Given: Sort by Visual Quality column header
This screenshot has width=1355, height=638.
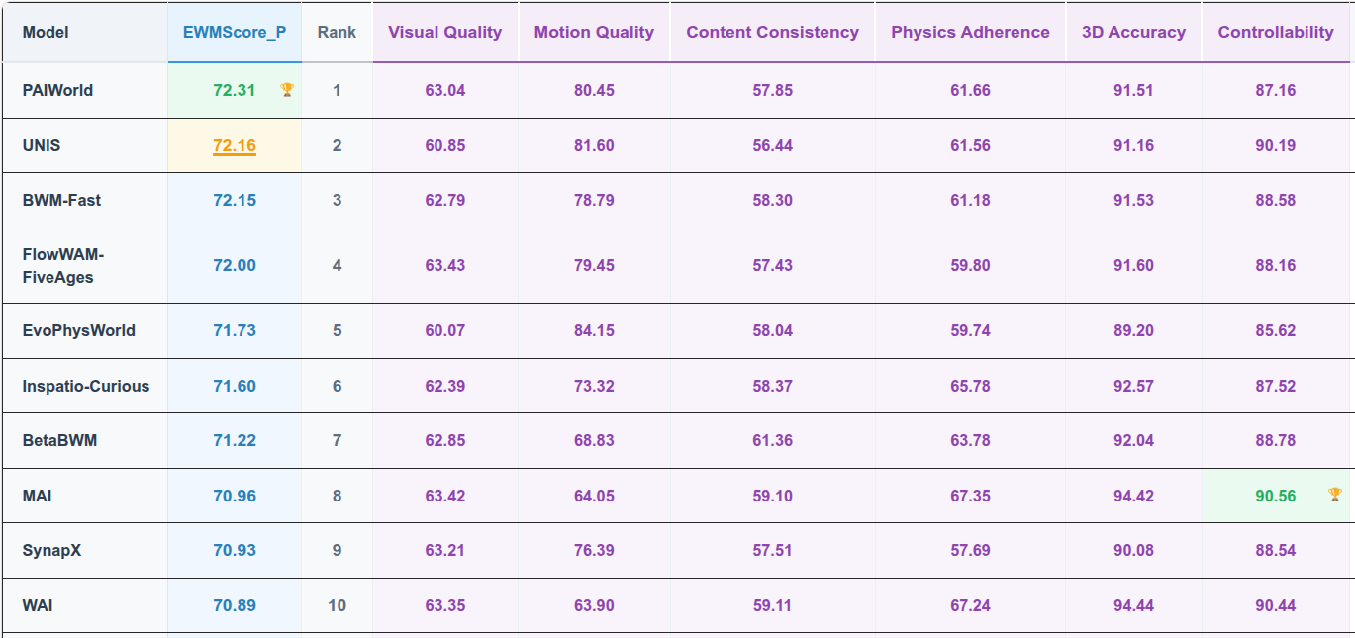Looking at the screenshot, I should click(445, 32).
